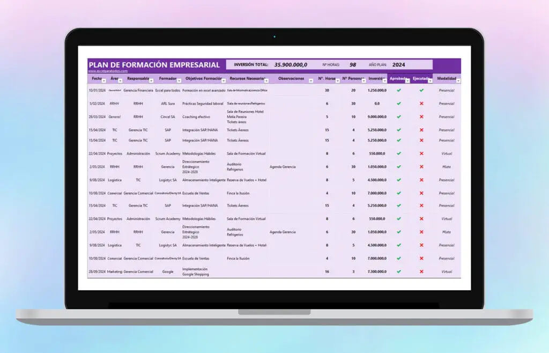Select the Implementación Google Shopping cell

tap(195, 271)
